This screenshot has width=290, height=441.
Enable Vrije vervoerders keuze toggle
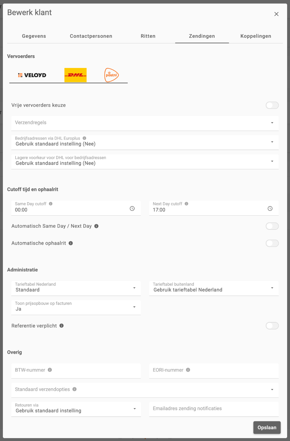(272, 105)
